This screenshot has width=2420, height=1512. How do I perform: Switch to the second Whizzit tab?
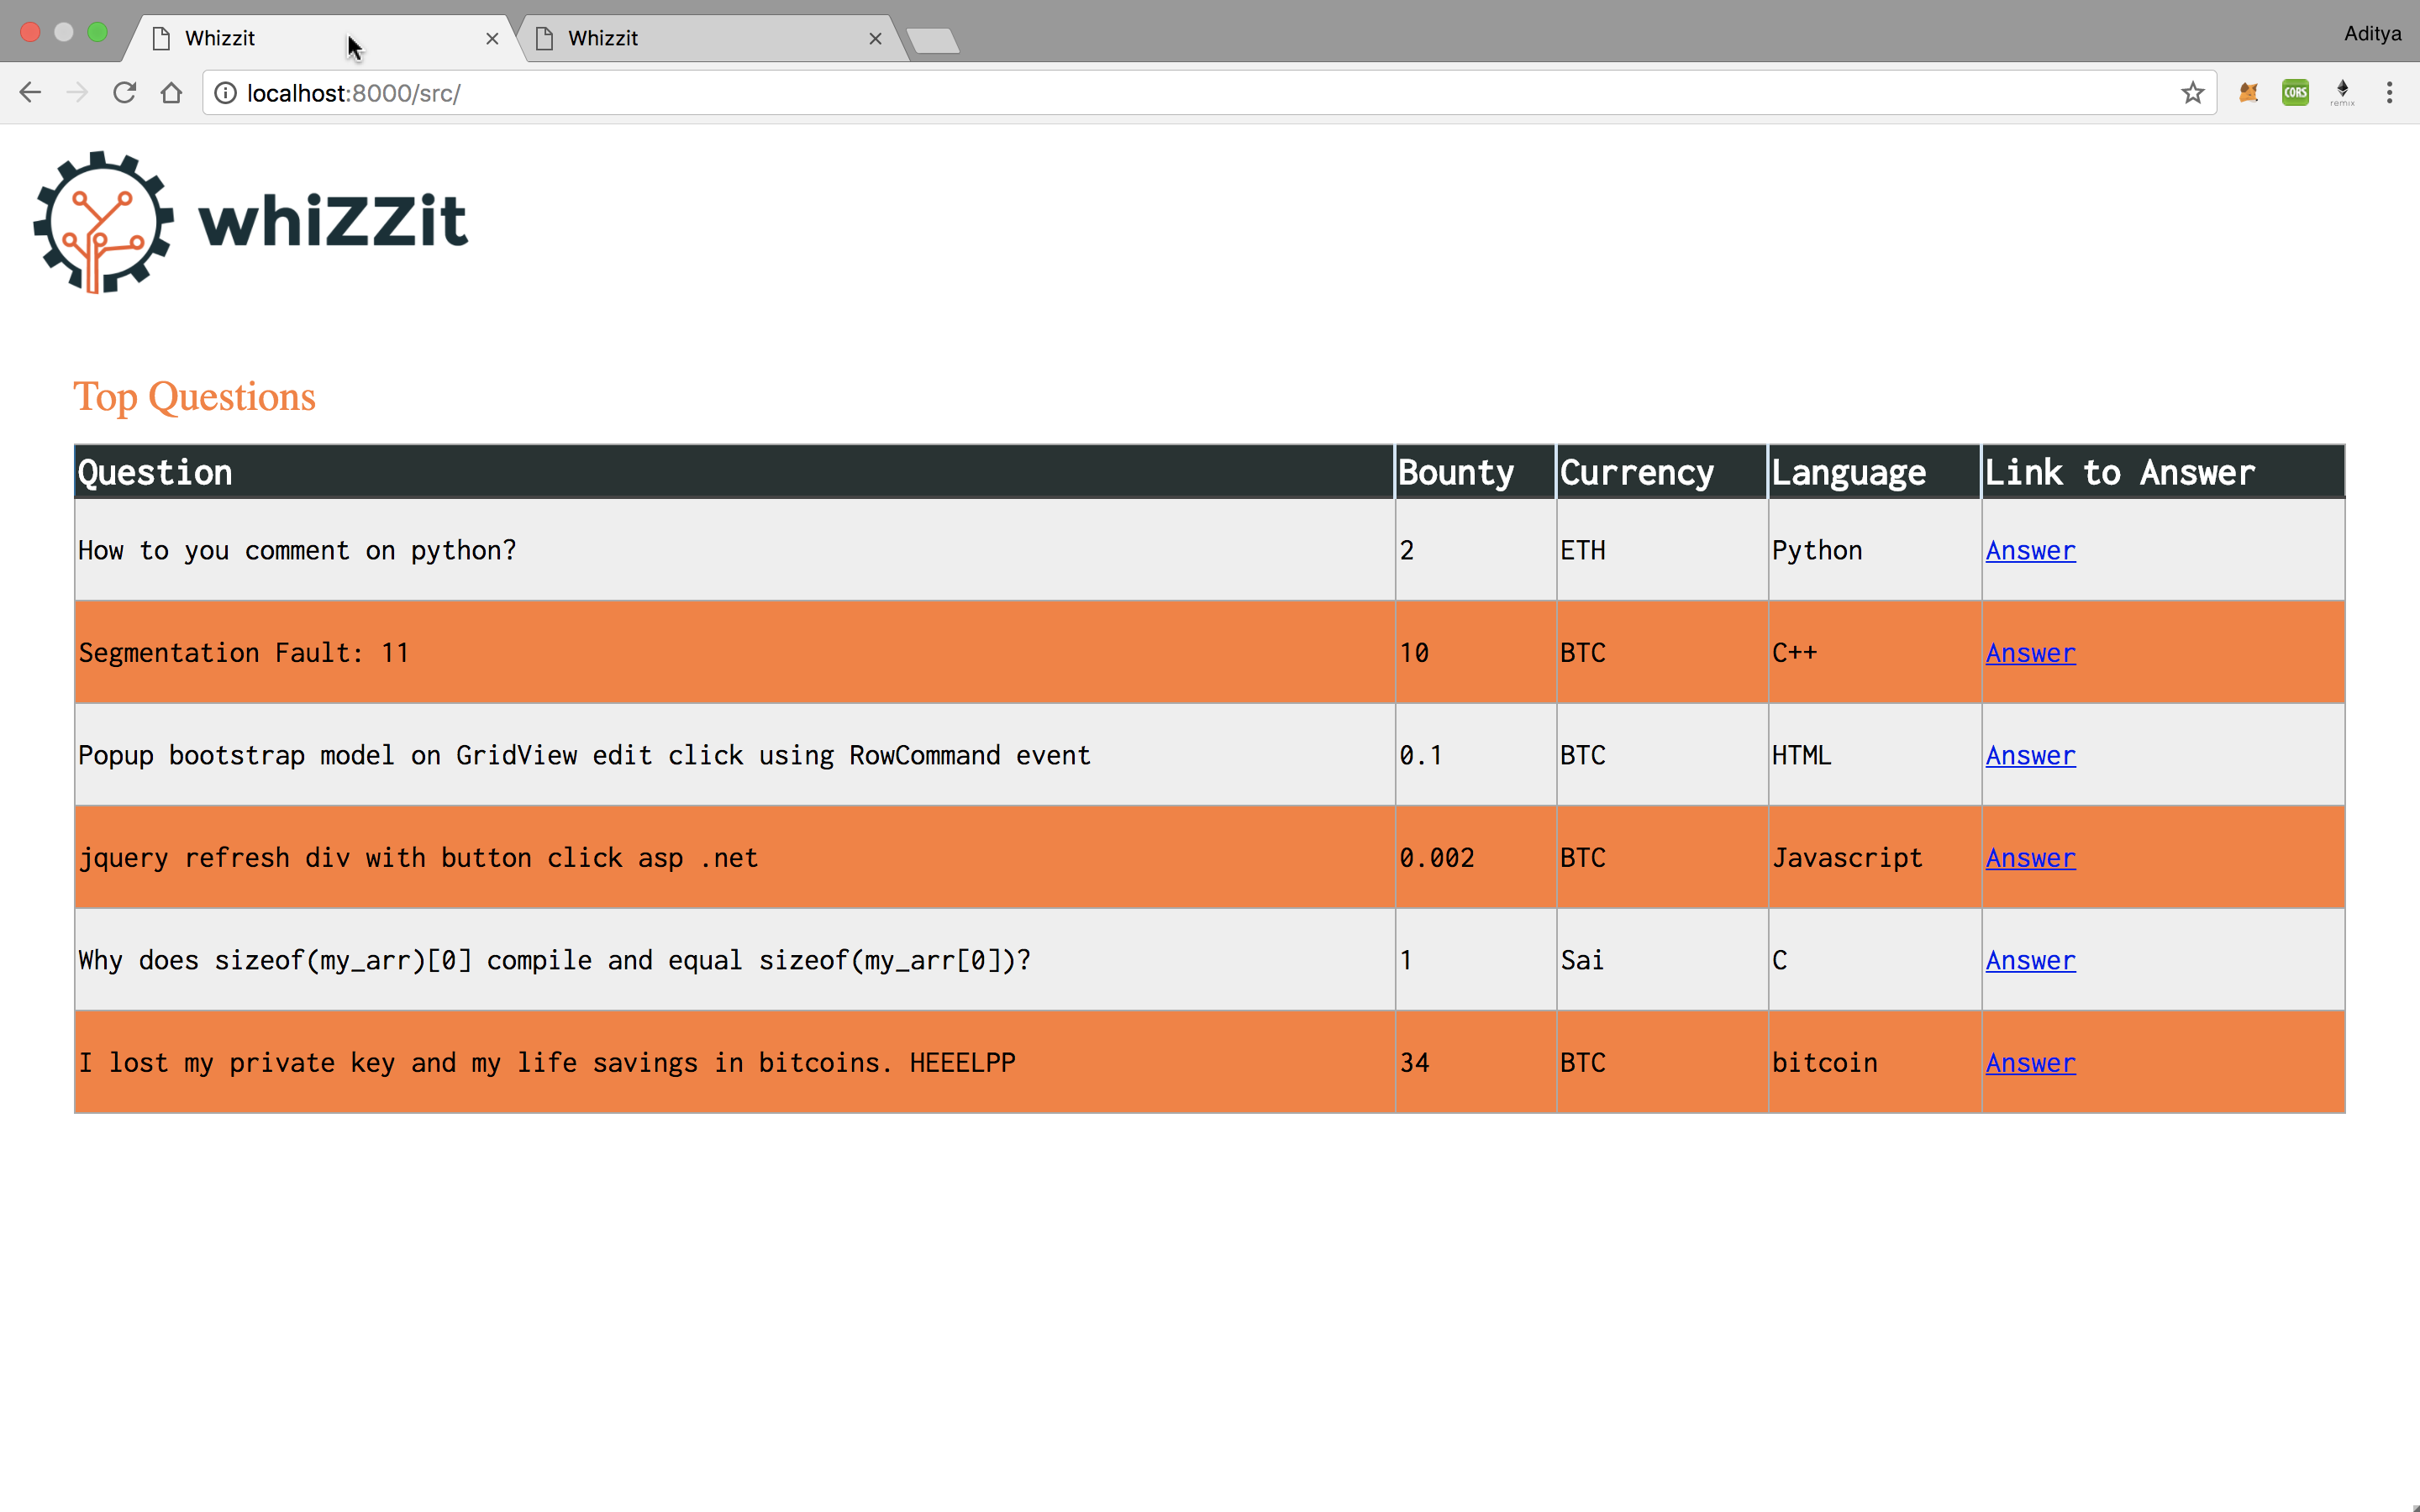[700, 38]
